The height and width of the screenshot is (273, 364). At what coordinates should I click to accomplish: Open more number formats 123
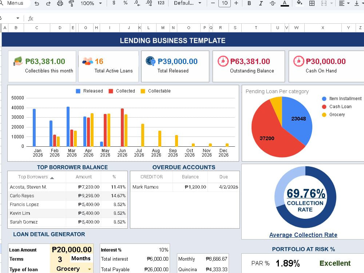click(x=161, y=3)
